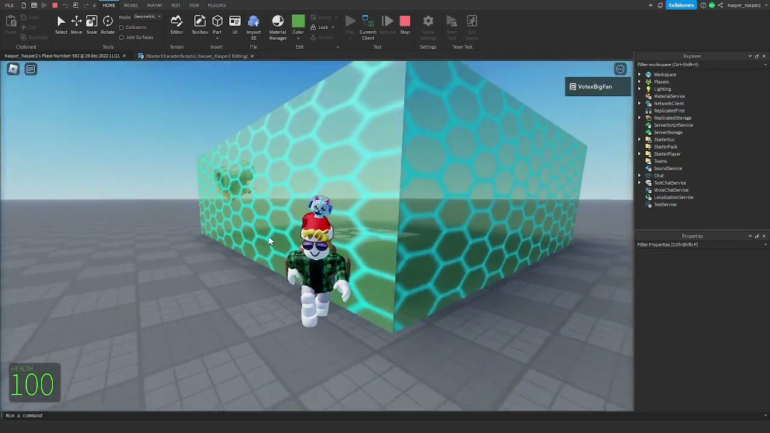This screenshot has width=770, height=433.
Task: Click the Part insert dropdown arrow
Action: click(x=217, y=38)
